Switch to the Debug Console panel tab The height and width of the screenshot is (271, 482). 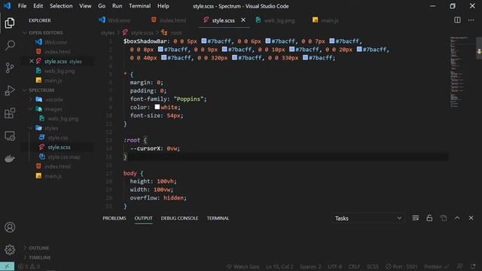179,218
